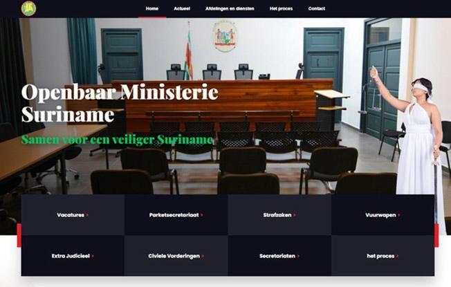The width and height of the screenshot is (451, 287).
Task: Click the red arrow next to Parketsecretariaat
Action: coord(202,215)
